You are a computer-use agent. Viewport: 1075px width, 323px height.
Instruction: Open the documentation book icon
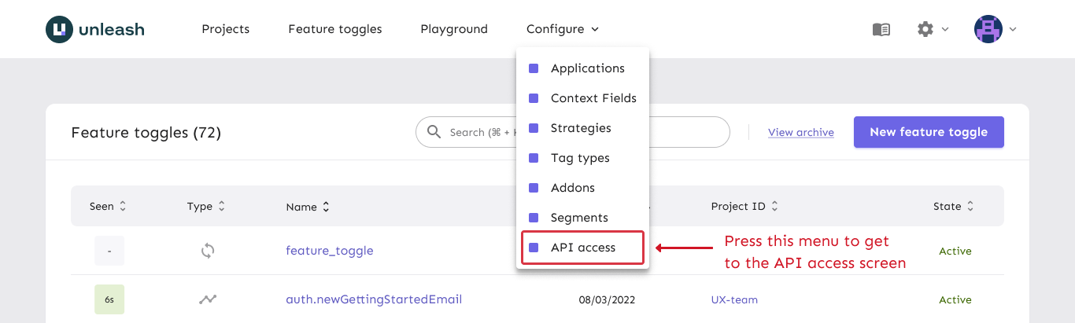tap(881, 29)
